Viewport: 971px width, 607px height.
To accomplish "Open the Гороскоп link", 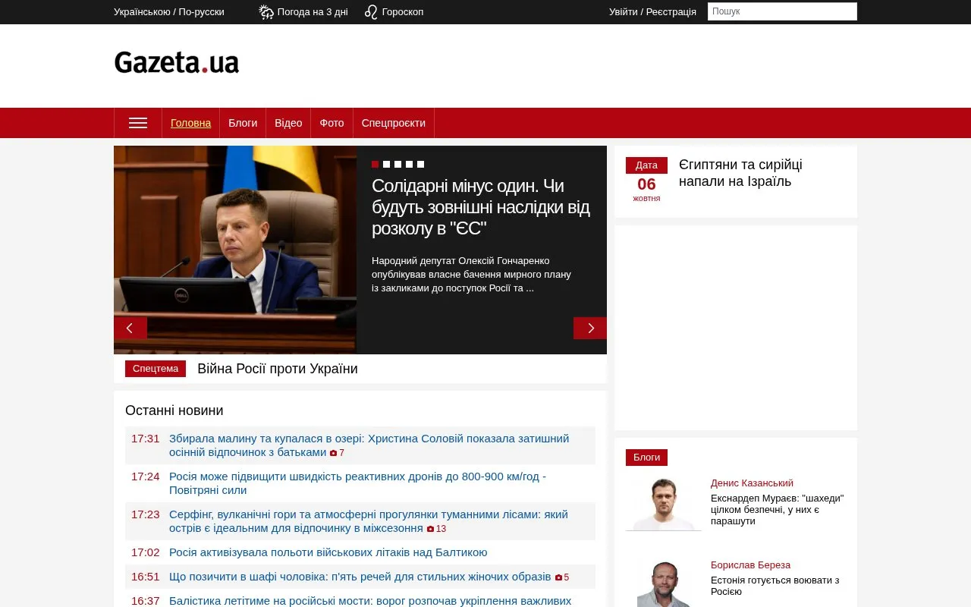I will [x=403, y=11].
